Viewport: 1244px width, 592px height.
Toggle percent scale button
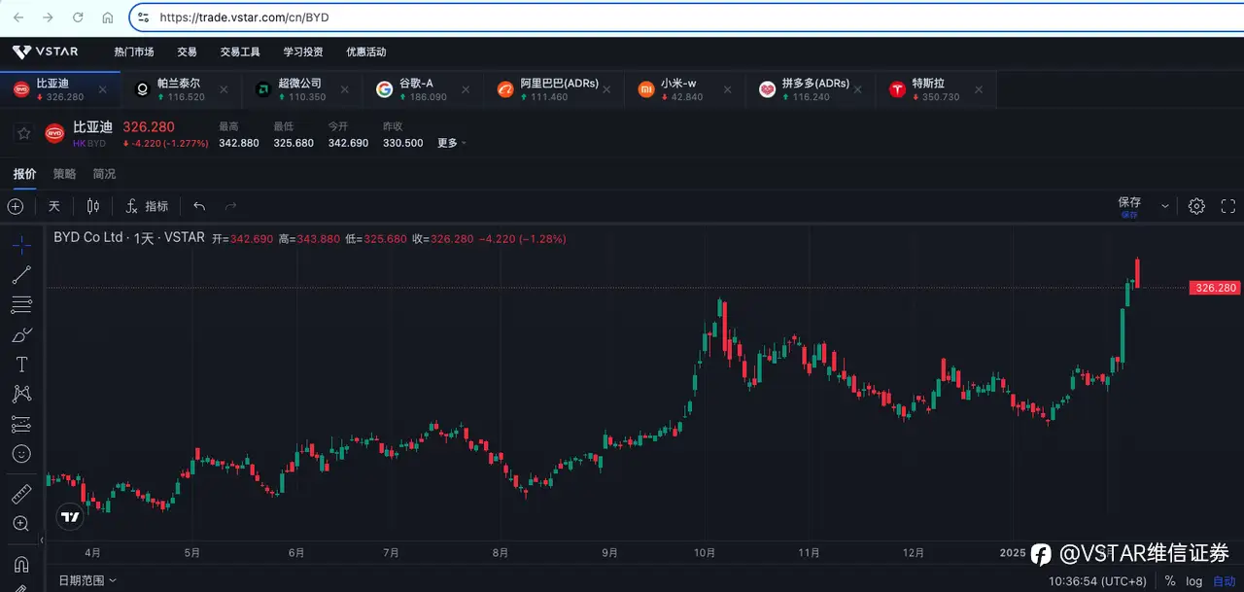1169,581
